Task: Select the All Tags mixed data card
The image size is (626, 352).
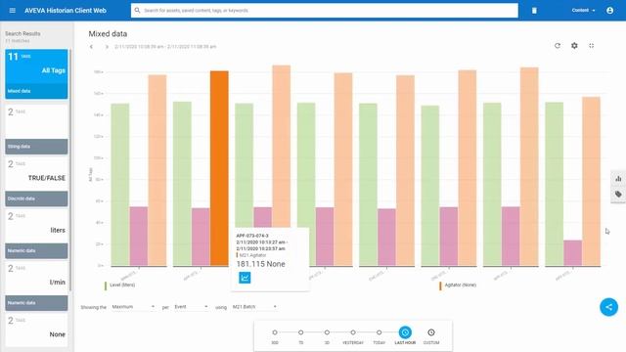Action: (36, 74)
